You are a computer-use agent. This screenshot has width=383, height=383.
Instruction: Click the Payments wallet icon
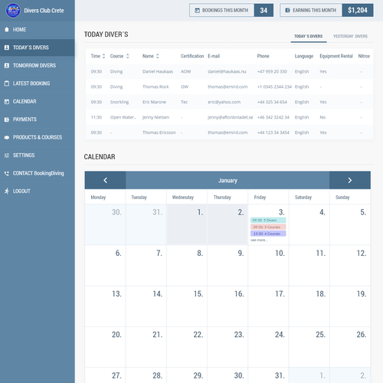7,119
